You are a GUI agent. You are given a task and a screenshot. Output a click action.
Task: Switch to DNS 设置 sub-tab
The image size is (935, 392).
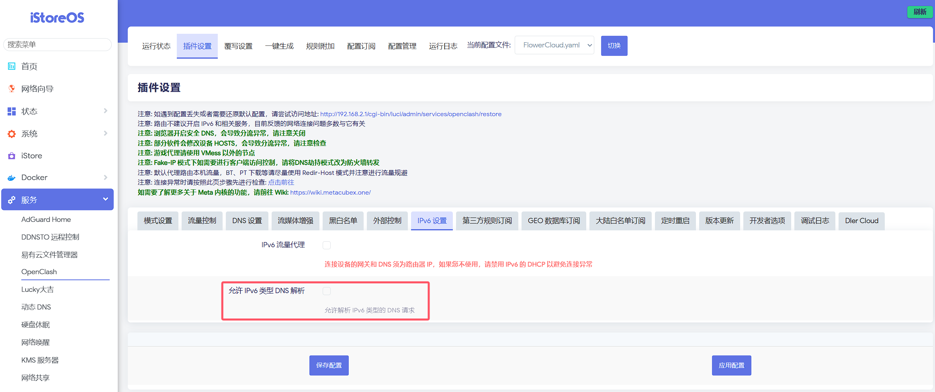point(247,221)
